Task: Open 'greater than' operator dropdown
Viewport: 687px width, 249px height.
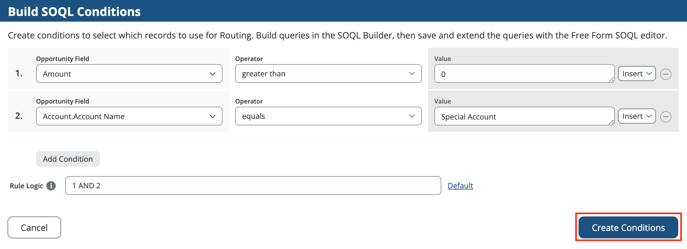Action: pos(328,74)
